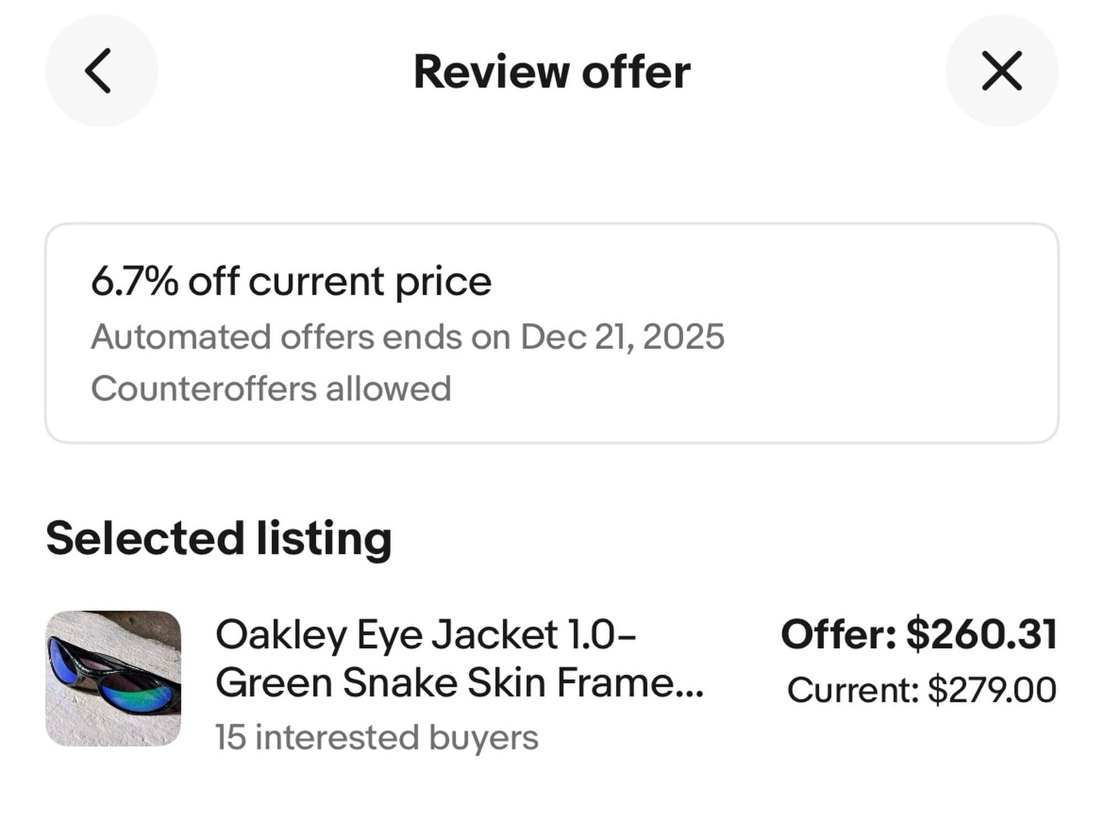
Task: View the 15 interested buyers
Action: 376,737
